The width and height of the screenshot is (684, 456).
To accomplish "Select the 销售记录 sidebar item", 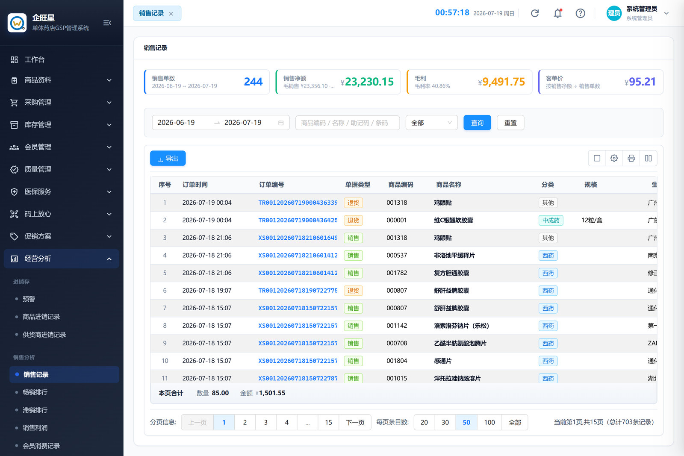I will click(64, 374).
